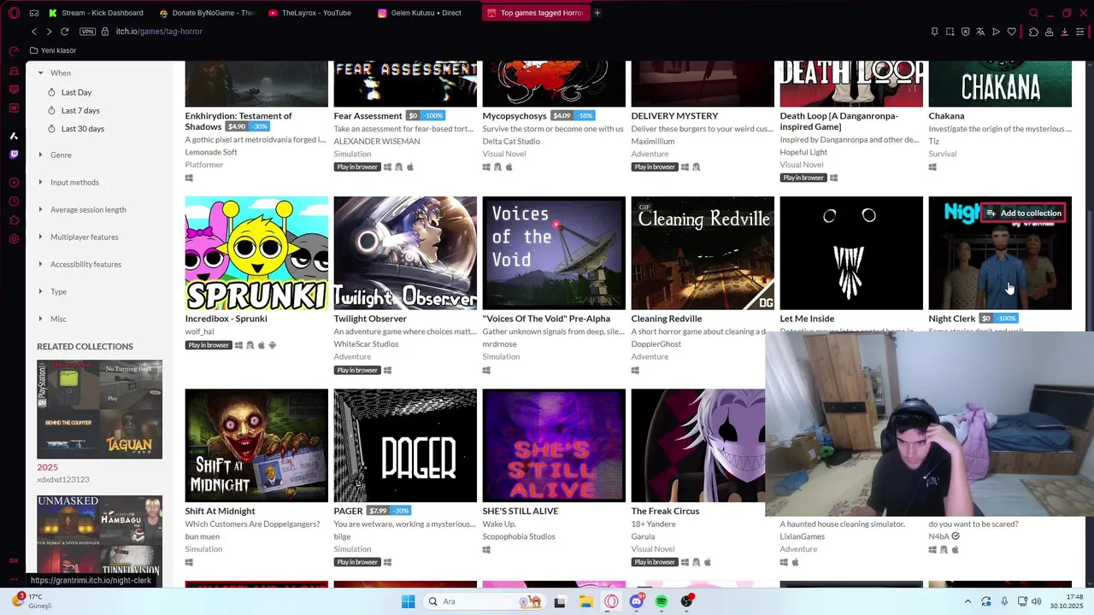Expand the Misc filter
The height and width of the screenshot is (615, 1094).
point(52,319)
